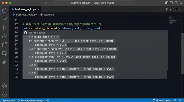Click the 'elf customer_rank' line 20
The image size is (184, 102).
pos(72,57)
